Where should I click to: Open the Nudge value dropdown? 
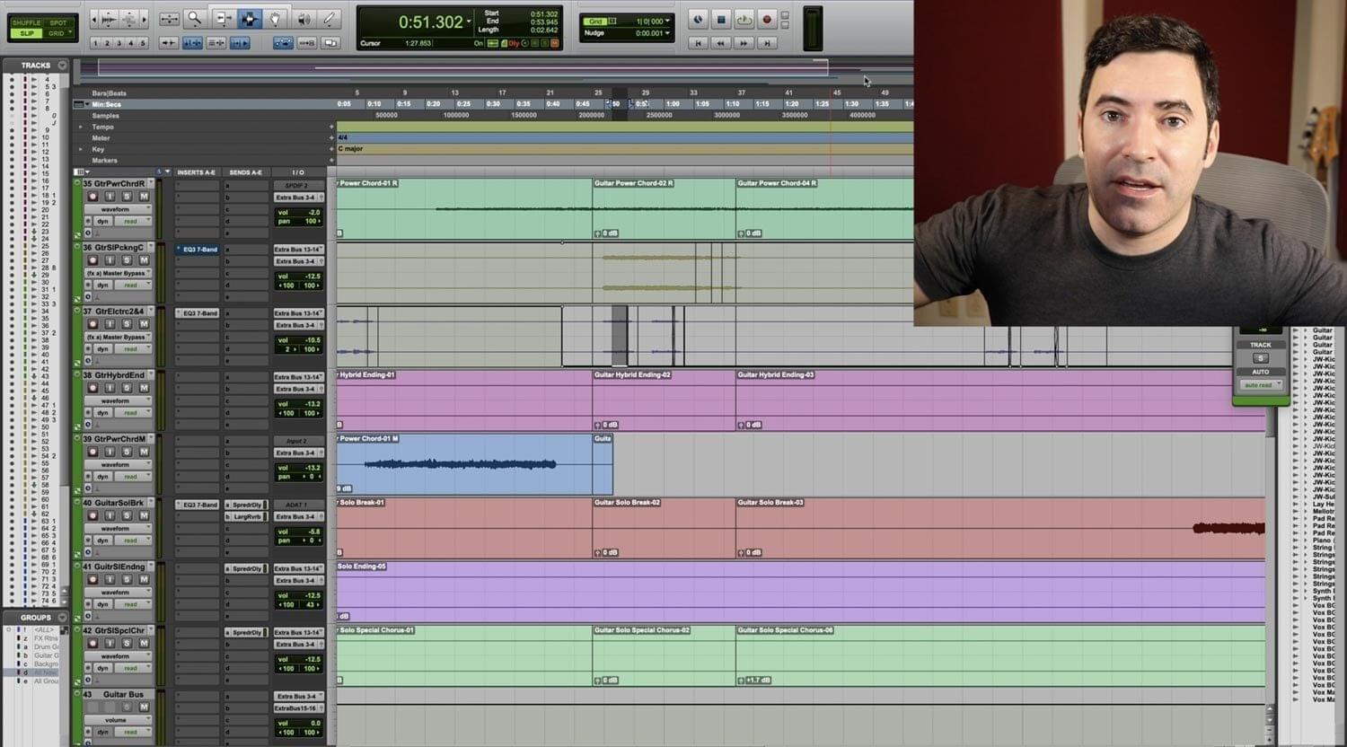point(669,33)
